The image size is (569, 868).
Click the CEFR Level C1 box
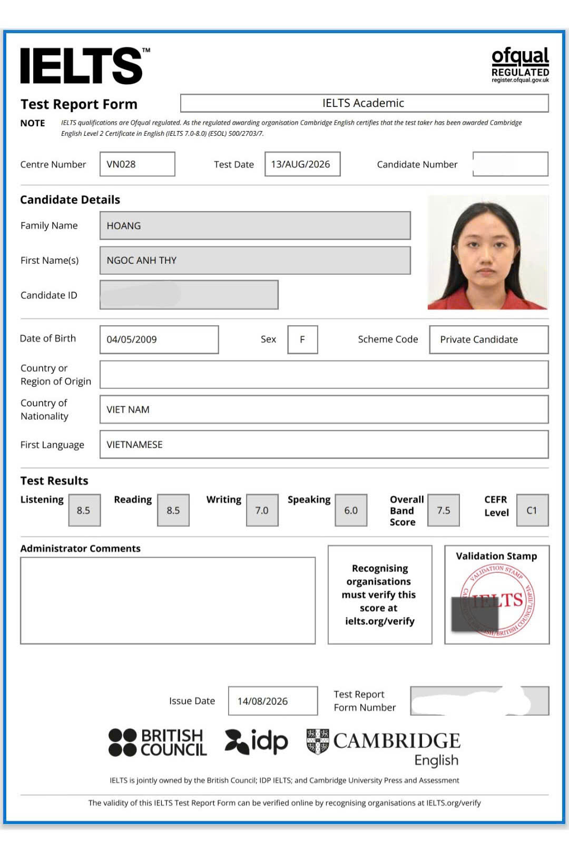click(x=533, y=510)
